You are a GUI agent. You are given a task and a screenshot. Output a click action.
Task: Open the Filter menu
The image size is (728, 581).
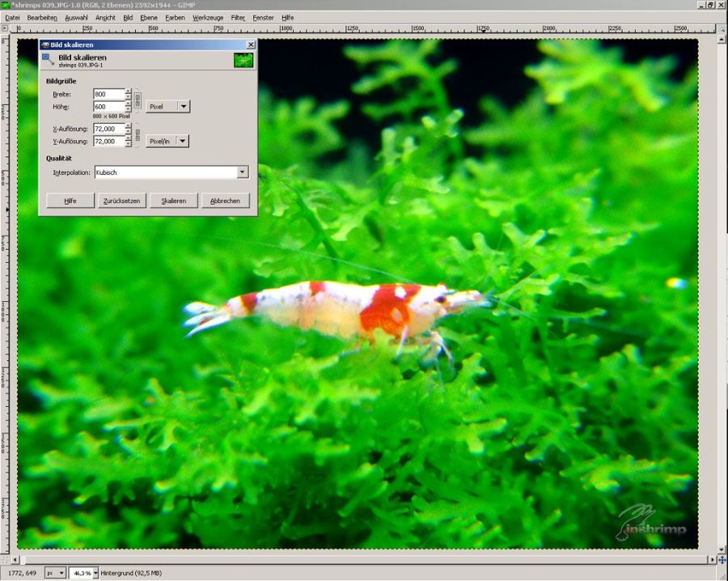point(238,17)
